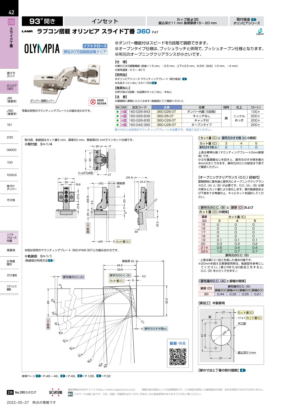Open the 100SUS sidebar tab

point(10,175)
